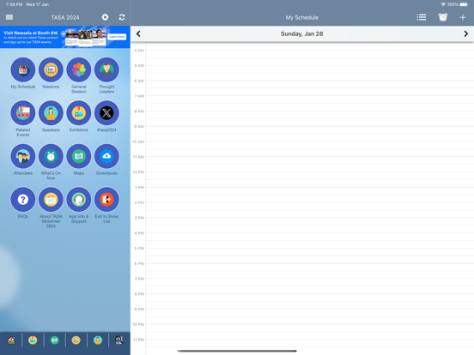The height and width of the screenshot is (355, 474).
Task: Open the Downloads icon
Action: pos(106,156)
